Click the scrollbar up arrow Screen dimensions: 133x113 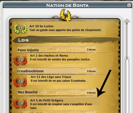127,21
